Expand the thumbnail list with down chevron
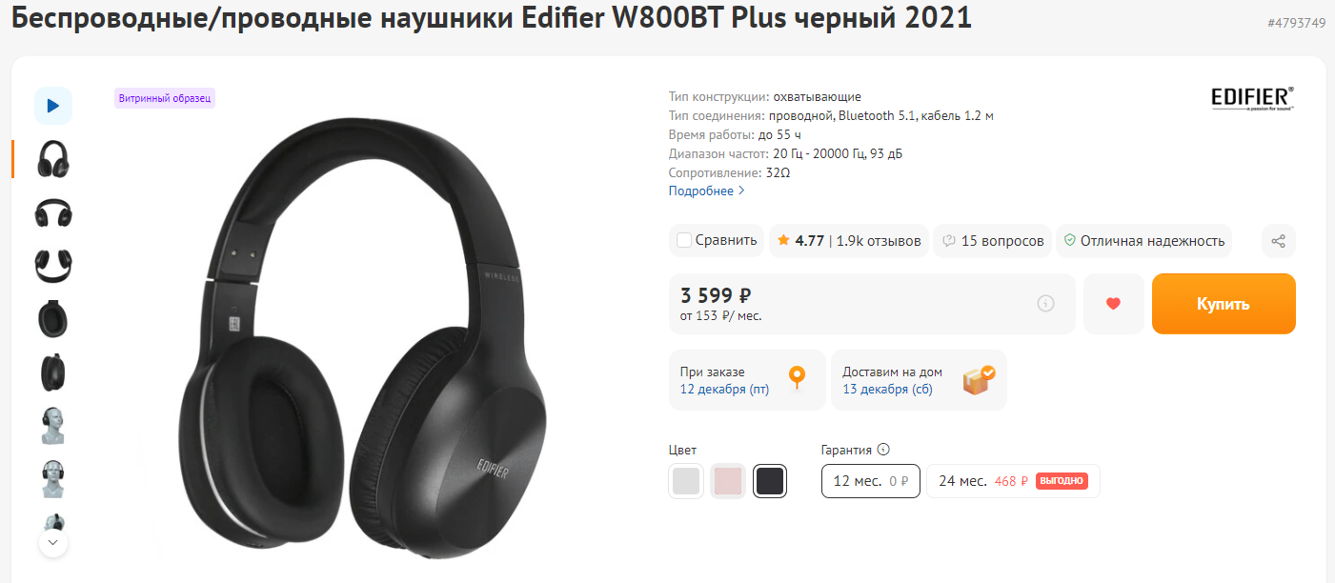 52,543
